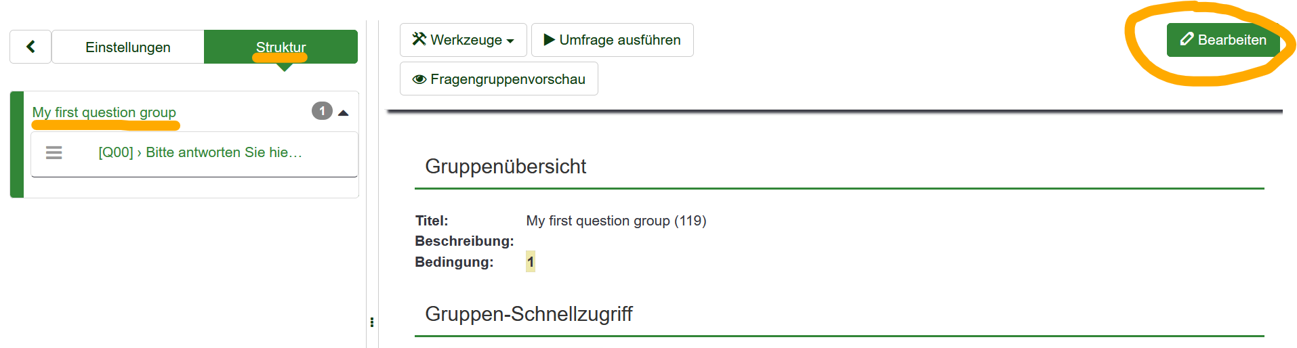Switch to the Einstellungen tab
This screenshot has width=1297, height=348.
click(x=128, y=47)
